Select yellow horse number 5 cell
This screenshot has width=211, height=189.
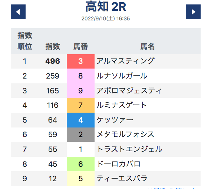click(x=80, y=179)
